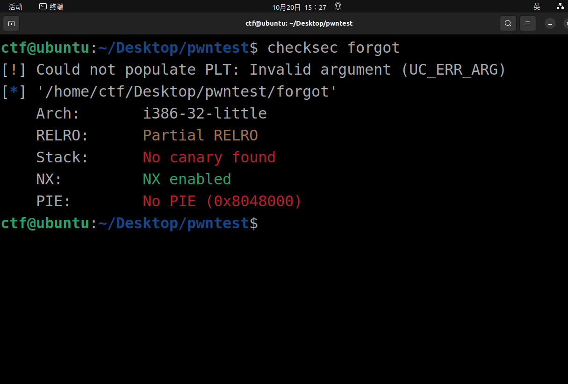Viewport: 568px width, 384px height.
Task: Open the 活动 Activities overview
Action: [x=15, y=7]
